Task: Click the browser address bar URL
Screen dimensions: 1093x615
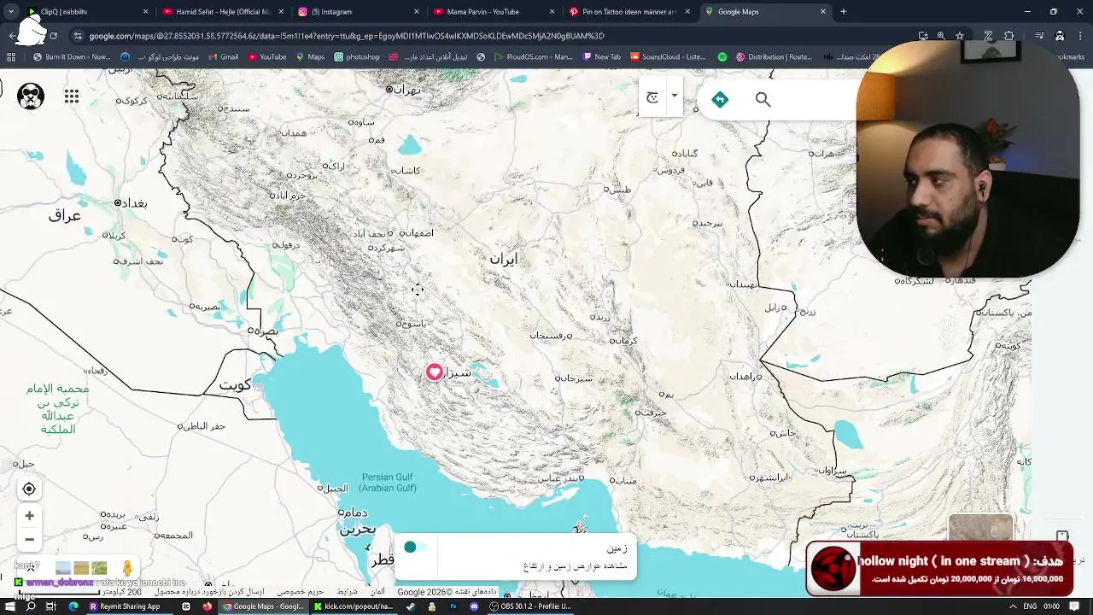Action: [346, 36]
